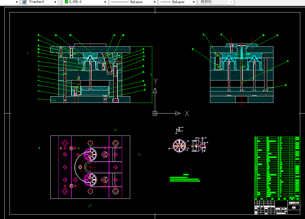Image resolution: width=305 pixels, height=219 pixels.
Task: Click the dimension style manager icon
Action: (24, 2)
